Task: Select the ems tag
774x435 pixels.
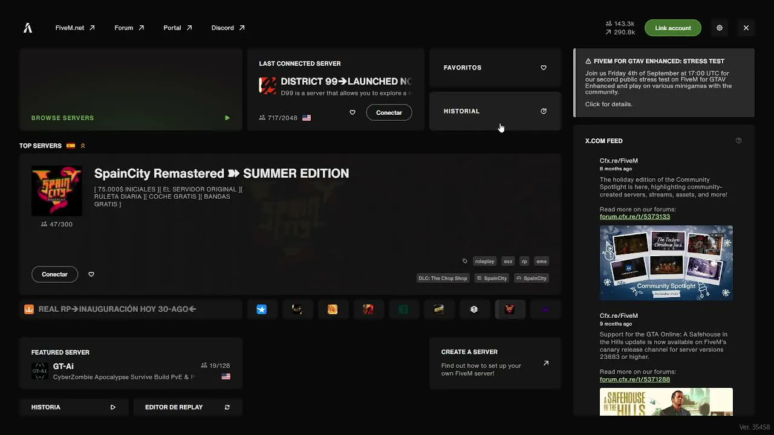Action: pyautogui.click(x=541, y=262)
